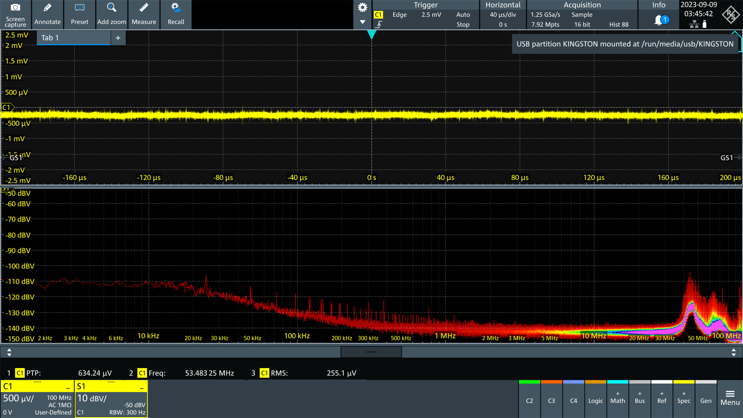This screenshot has height=418, width=743.
Task: Click the RBW: 300 Hz value
Action: 127,412
